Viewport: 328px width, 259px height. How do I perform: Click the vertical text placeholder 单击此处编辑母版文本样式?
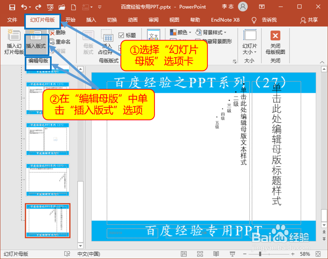(178, 153)
